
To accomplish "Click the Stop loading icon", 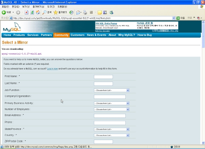I will tap(27, 12).
